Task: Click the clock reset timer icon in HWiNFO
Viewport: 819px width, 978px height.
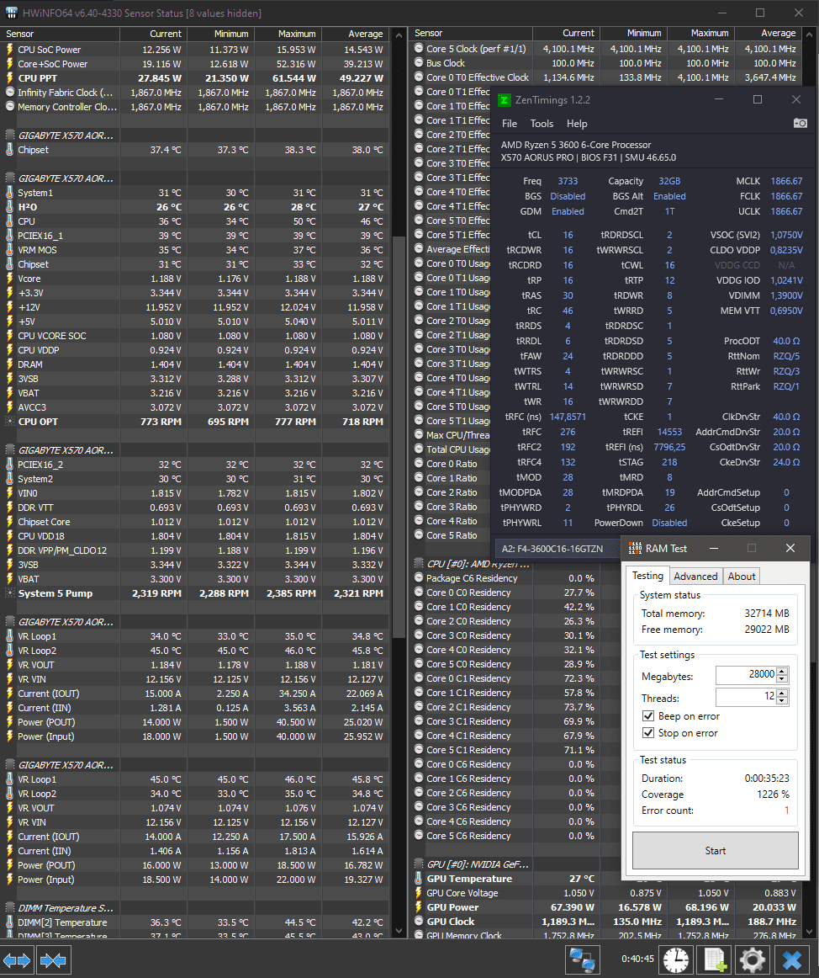Action: pos(676,959)
